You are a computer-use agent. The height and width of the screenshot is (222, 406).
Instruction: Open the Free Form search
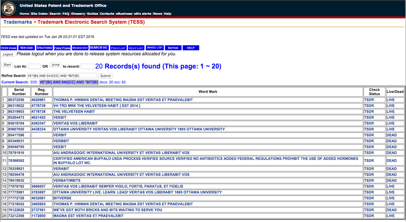pos(62,48)
